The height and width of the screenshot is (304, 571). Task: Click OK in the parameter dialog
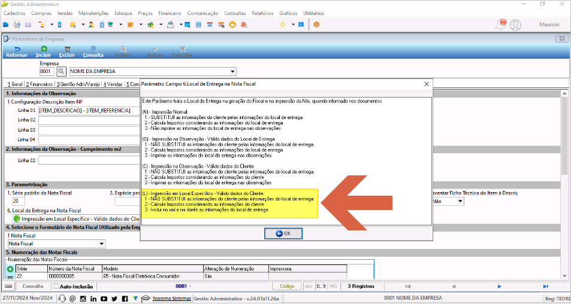pos(283,233)
